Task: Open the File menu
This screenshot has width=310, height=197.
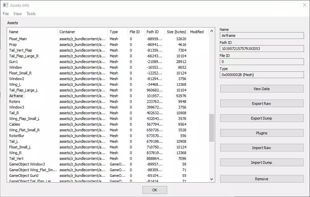Action: pyautogui.click(x=6, y=14)
